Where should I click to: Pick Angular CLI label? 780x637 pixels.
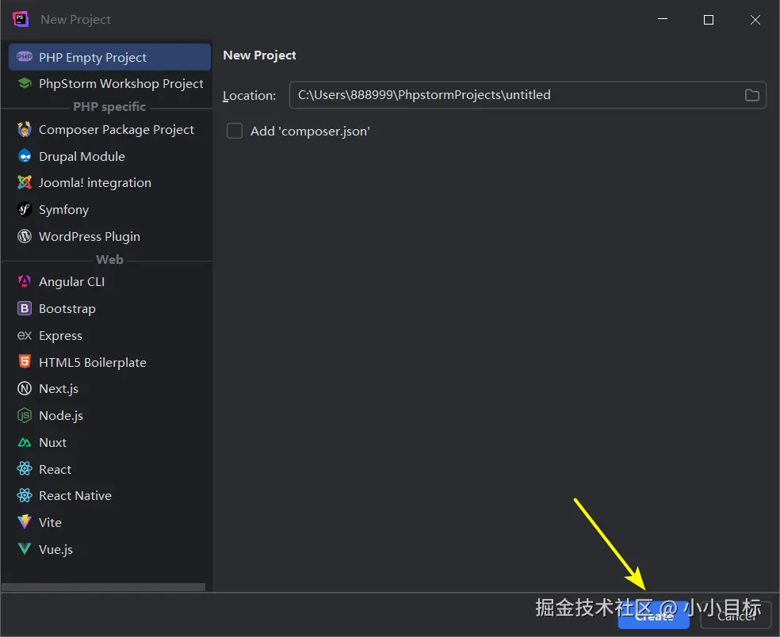(71, 282)
